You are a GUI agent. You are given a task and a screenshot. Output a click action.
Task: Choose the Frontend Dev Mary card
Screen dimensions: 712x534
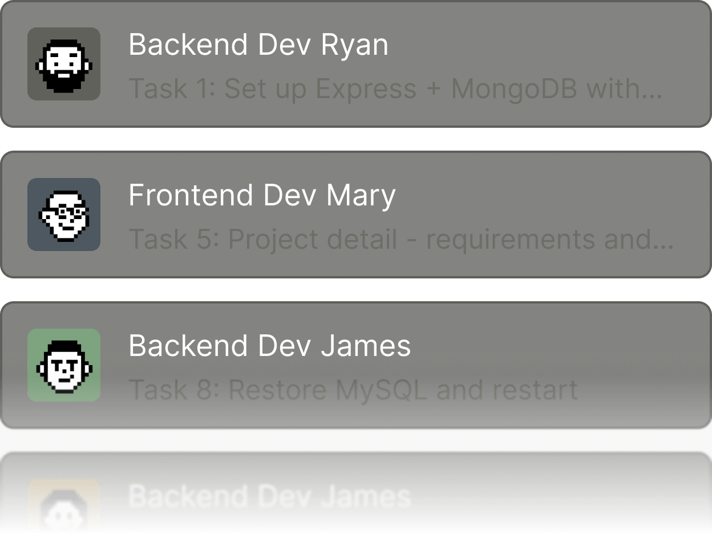tap(356, 215)
